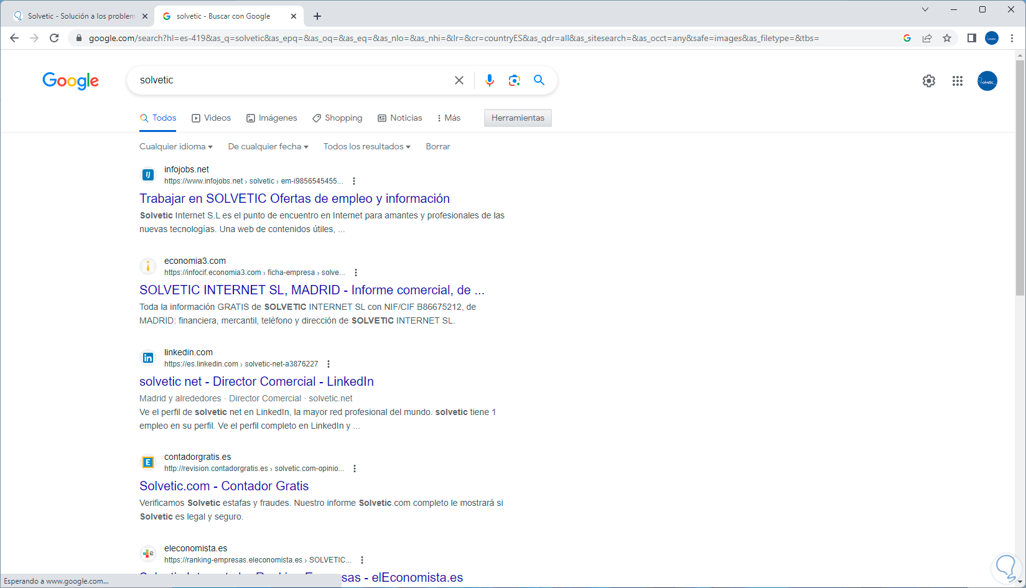The image size is (1026, 588).
Task: Click the Google icon in address bar
Action: 907,38
